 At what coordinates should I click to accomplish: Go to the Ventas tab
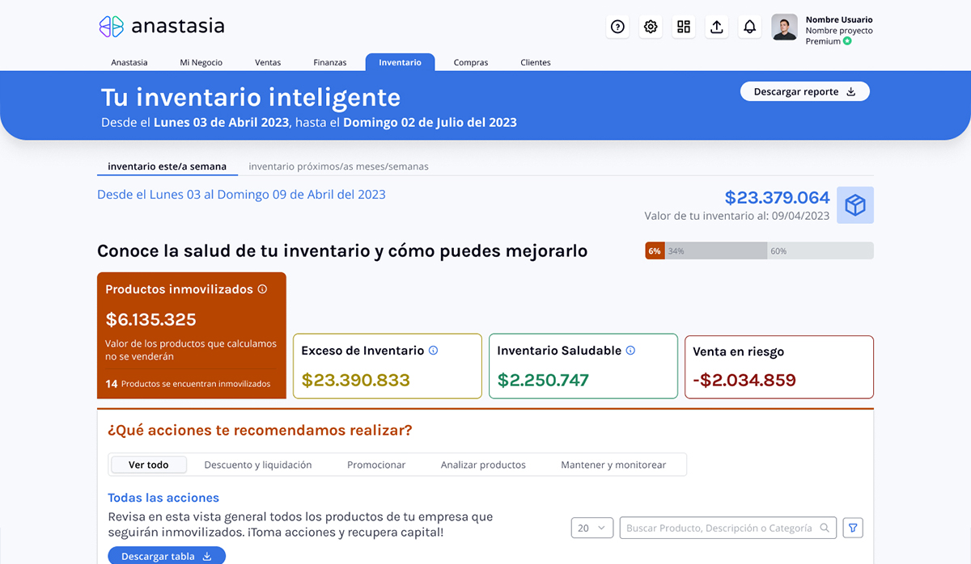coord(268,62)
